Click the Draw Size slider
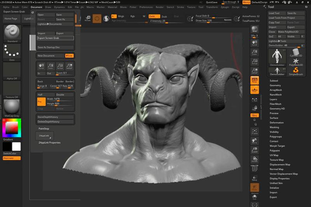The height and width of the screenshot is (207, 311). click(213, 21)
